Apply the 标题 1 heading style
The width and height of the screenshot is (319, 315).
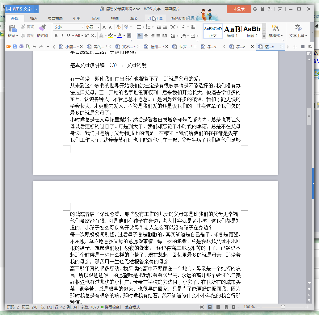click(232, 31)
